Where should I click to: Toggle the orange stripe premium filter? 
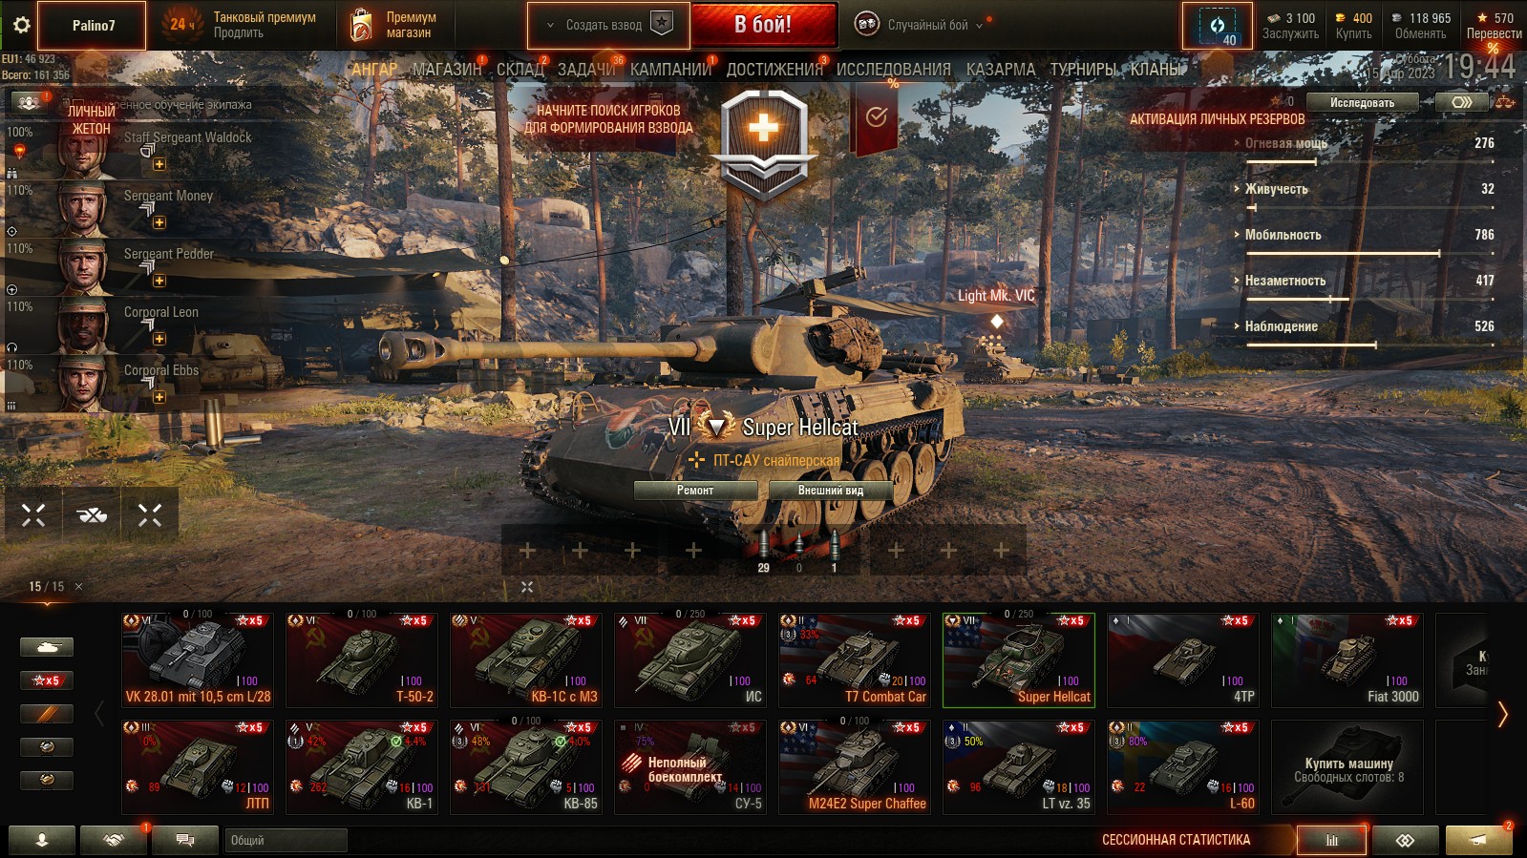click(x=47, y=714)
